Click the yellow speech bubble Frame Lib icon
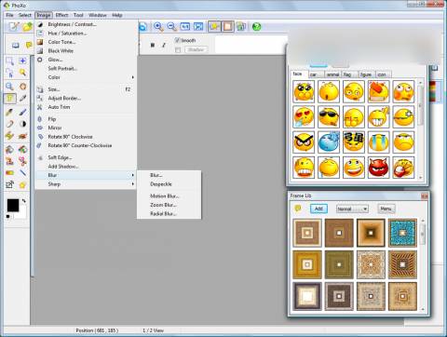The image size is (447, 337). click(298, 209)
